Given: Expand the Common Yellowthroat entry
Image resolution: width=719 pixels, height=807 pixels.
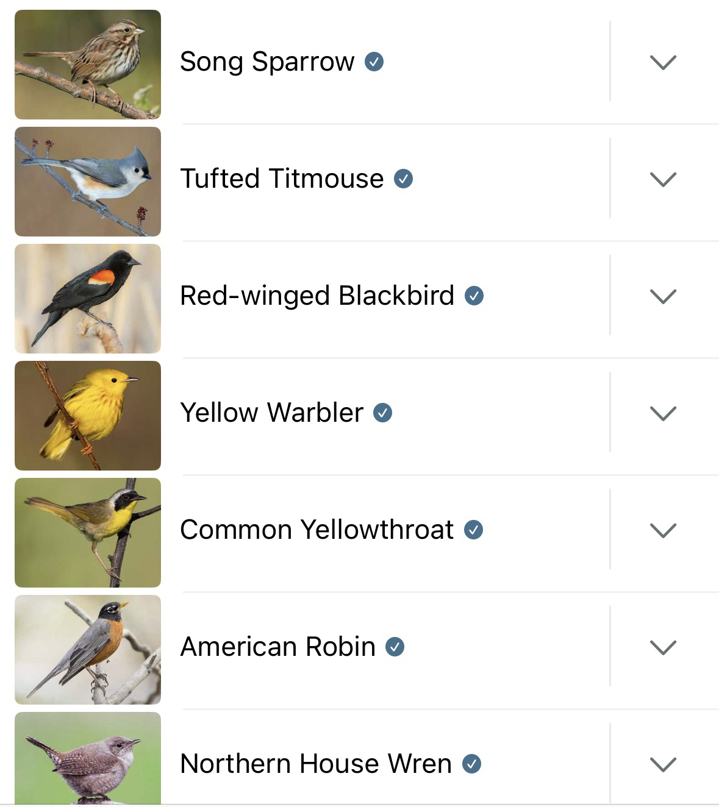Looking at the screenshot, I should click(663, 530).
